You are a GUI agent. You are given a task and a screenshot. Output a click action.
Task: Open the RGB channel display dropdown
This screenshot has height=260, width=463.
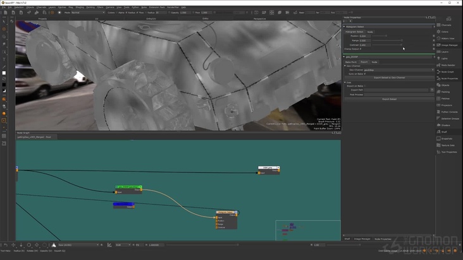123,245
